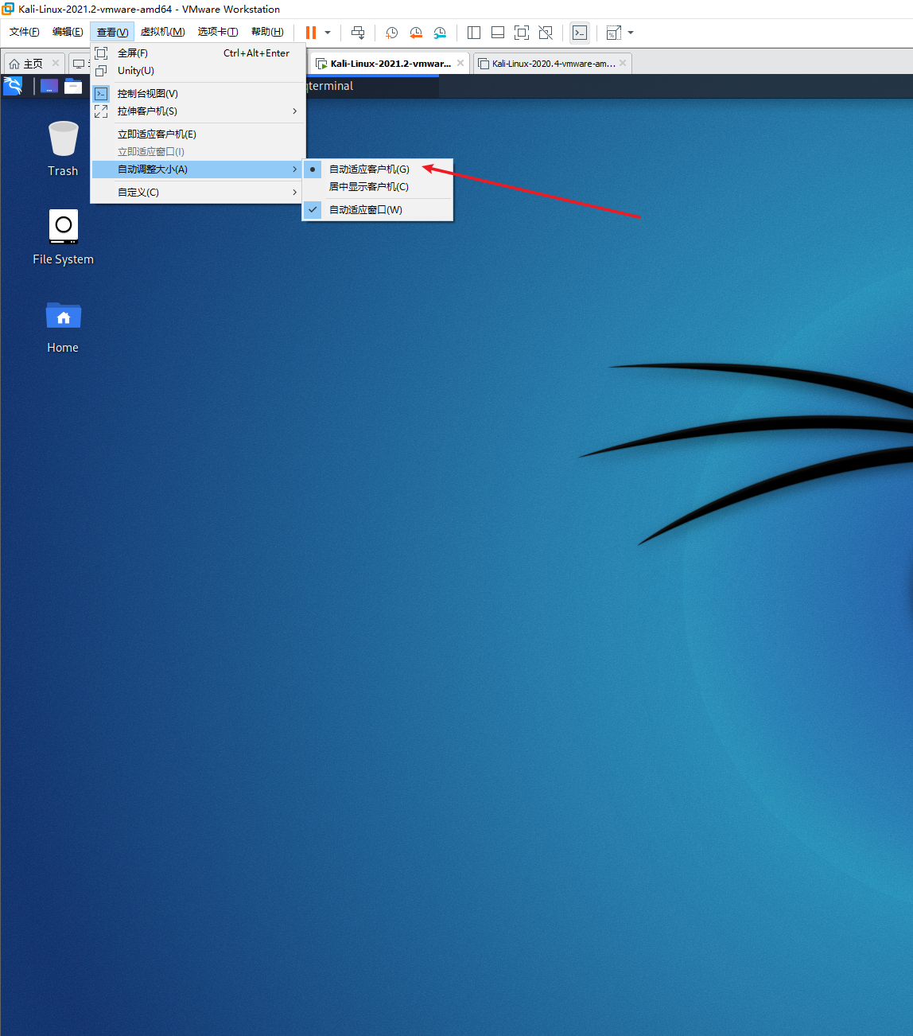Toggle the thumbnail bar icon in toolbar
This screenshot has height=1036, width=913.
pyautogui.click(x=498, y=33)
